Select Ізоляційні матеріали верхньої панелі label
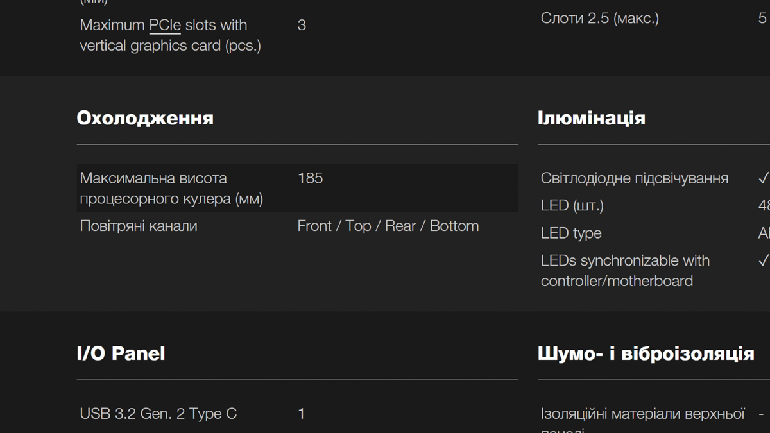770x433 pixels. click(643, 420)
